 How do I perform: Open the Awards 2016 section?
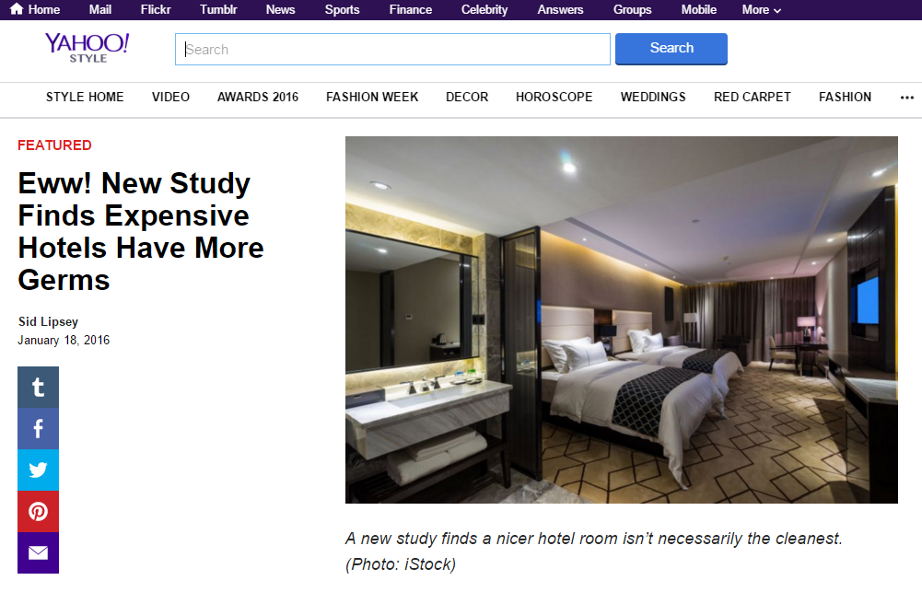point(258,97)
